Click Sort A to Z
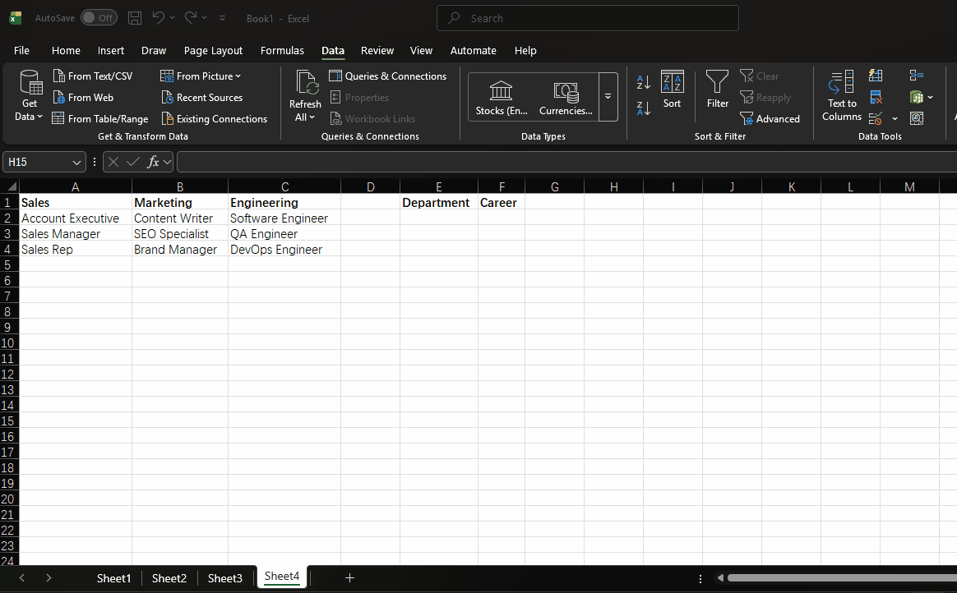The height and width of the screenshot is (593, 957). (643, 82)
